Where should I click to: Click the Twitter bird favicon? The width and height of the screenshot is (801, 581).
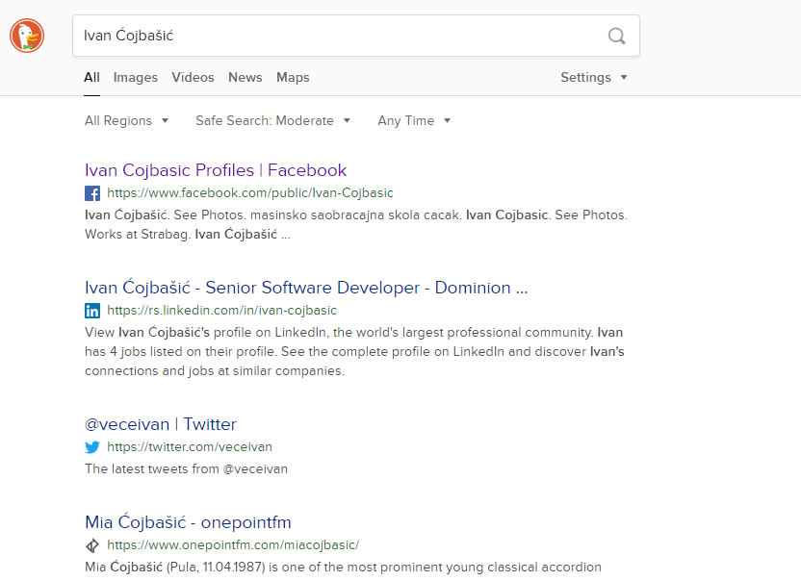click(x=92, y=447)
